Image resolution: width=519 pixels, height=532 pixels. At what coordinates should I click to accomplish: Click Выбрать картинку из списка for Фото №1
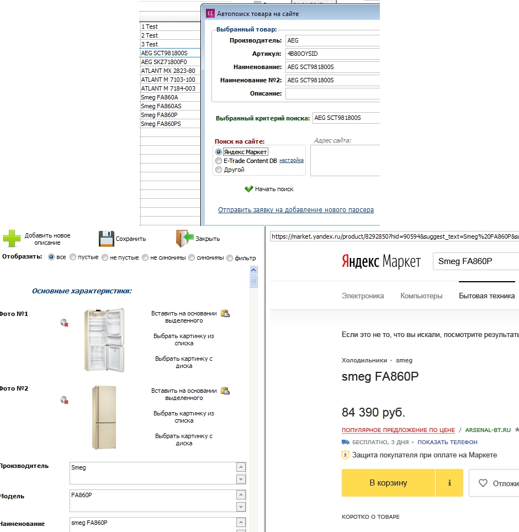tap(184, 340)
